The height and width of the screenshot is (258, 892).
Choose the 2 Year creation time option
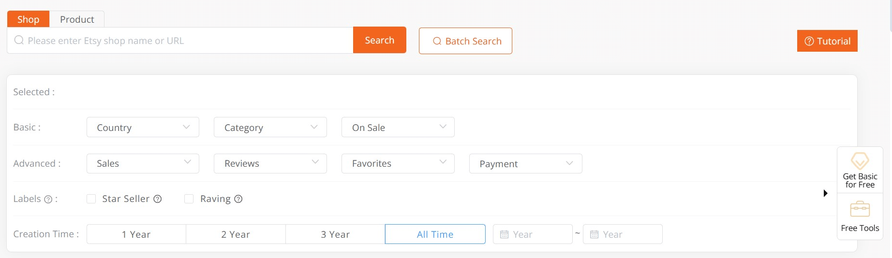pyautogui.click(x=236, y=234)
